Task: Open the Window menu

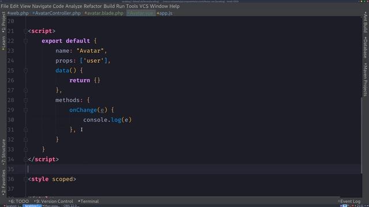Action: click(x=159, y=6)
